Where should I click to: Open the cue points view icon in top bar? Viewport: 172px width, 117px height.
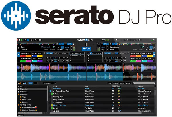click(x=32, y=40)
